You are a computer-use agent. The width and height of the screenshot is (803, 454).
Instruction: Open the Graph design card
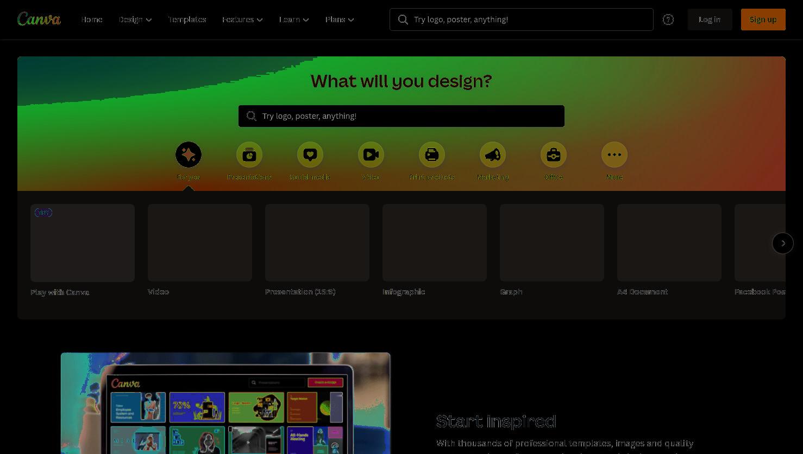[552, 242]
